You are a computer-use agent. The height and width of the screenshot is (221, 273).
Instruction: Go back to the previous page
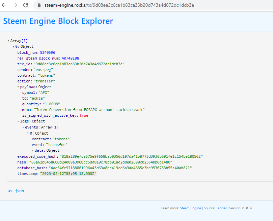click(x=4, y=5)
